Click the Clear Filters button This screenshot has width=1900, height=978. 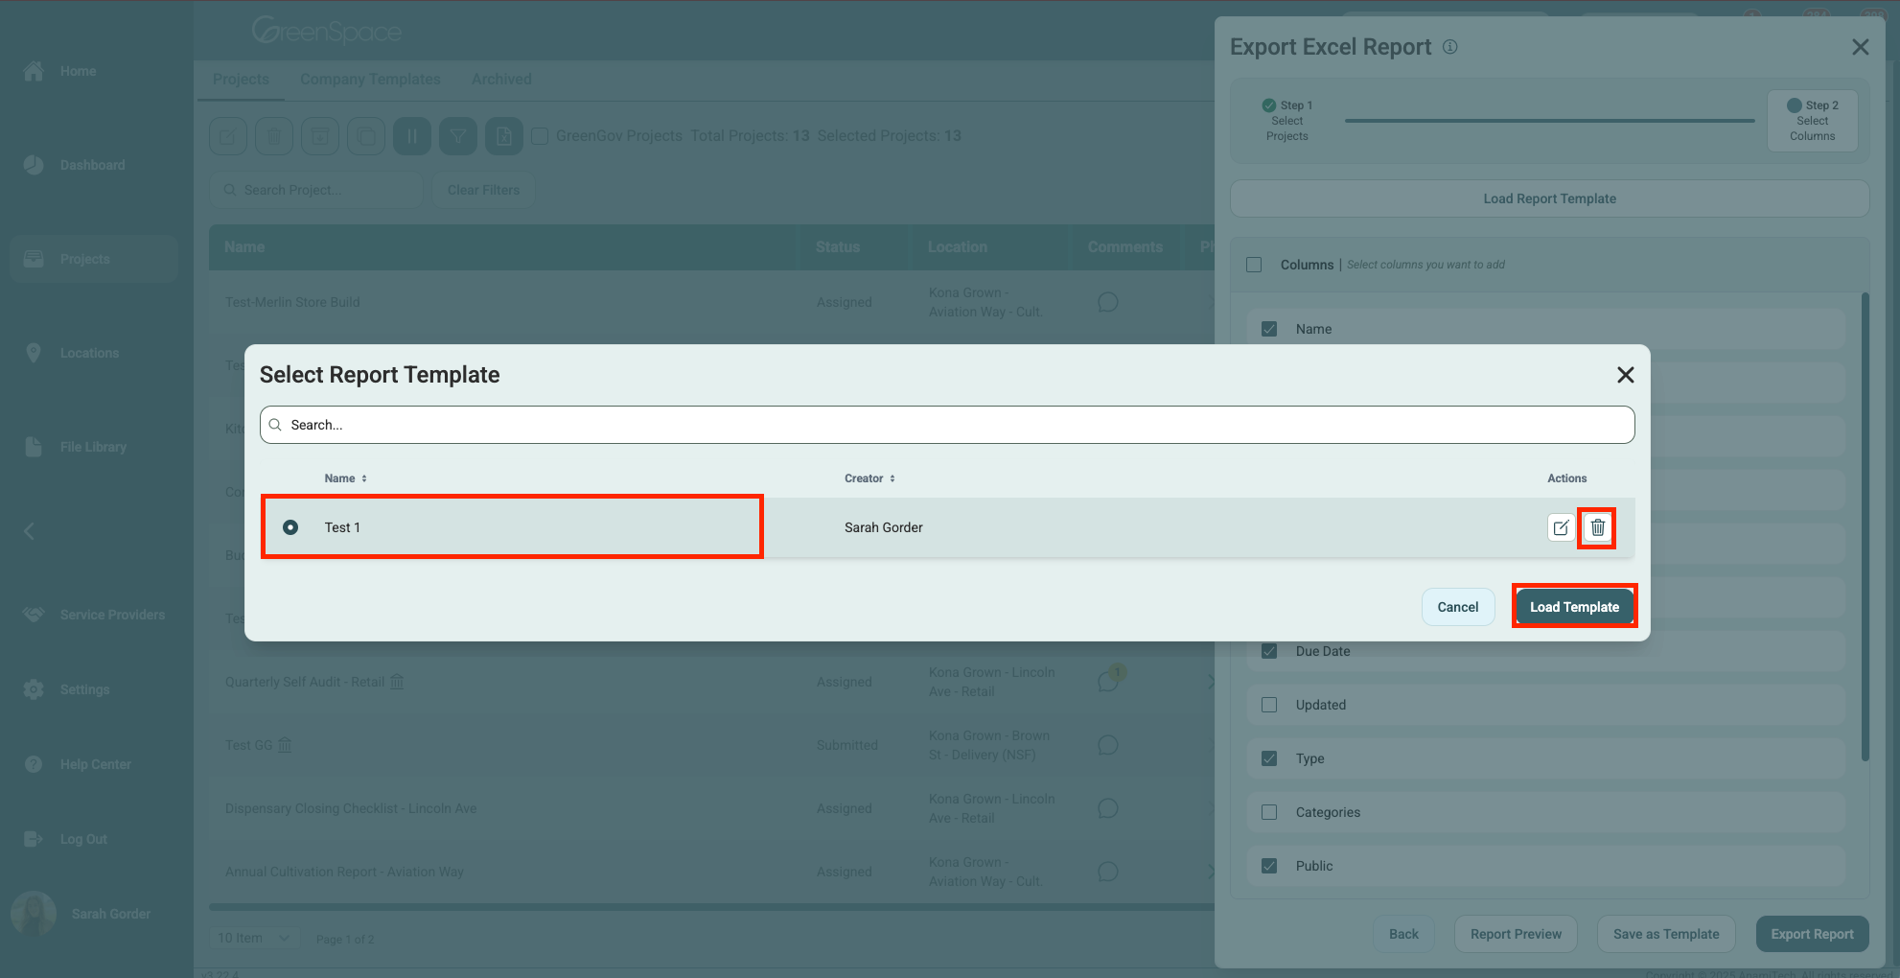pyautogui.click(x=483, y=190)
